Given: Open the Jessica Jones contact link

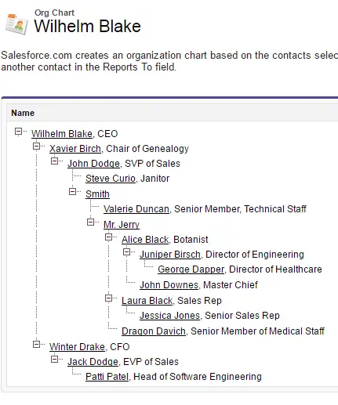Looking at the screenshot, I should 169,316.
